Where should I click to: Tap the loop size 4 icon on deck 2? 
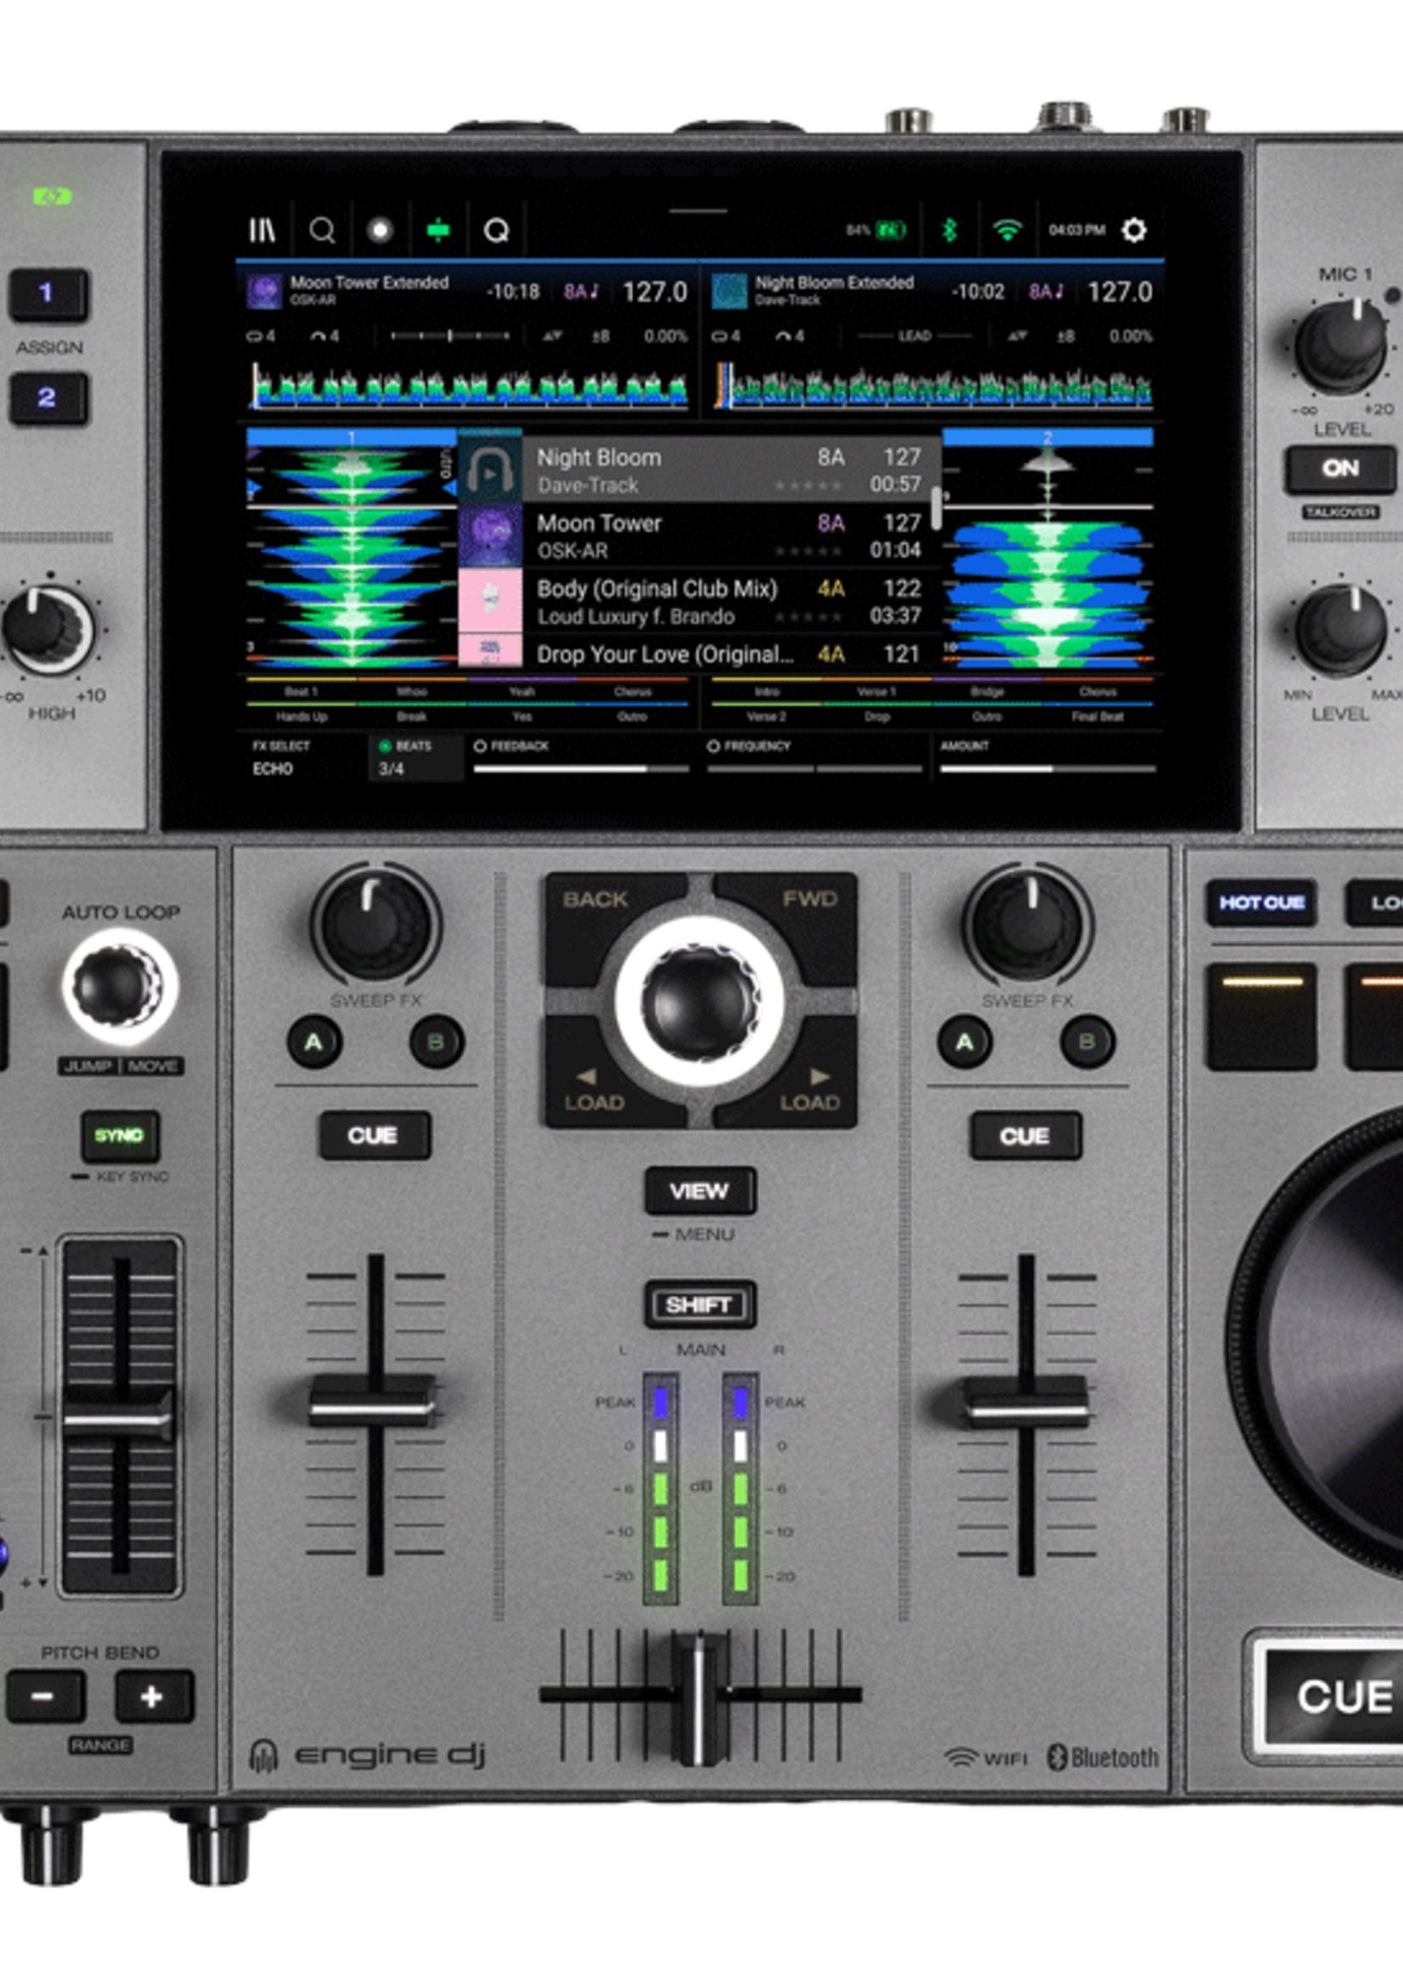click(725, 336)
